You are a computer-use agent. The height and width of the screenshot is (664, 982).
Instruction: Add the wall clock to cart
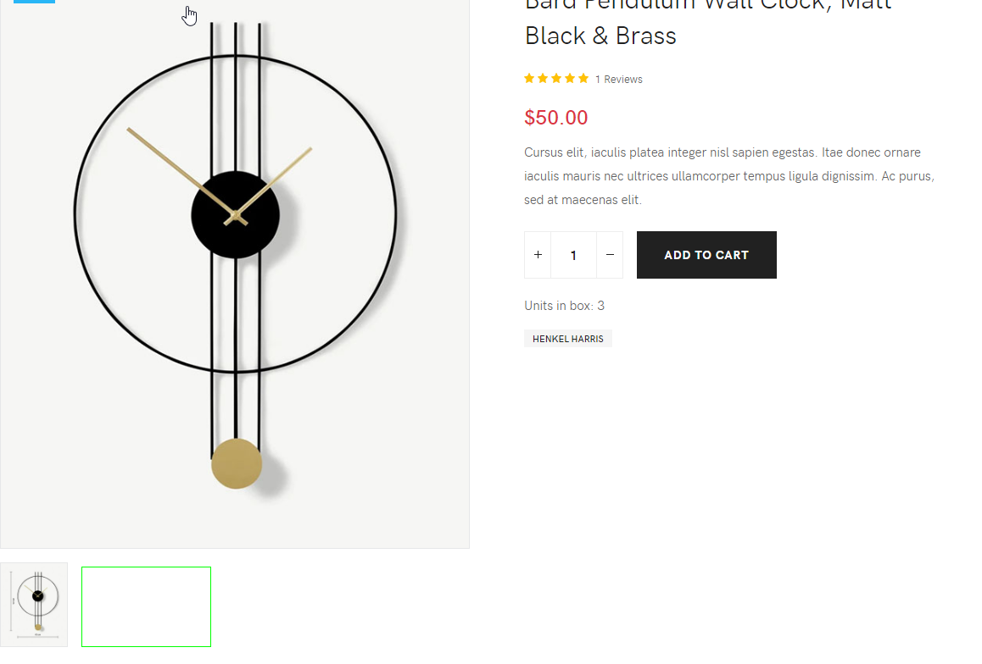click(x=706, y=255)
